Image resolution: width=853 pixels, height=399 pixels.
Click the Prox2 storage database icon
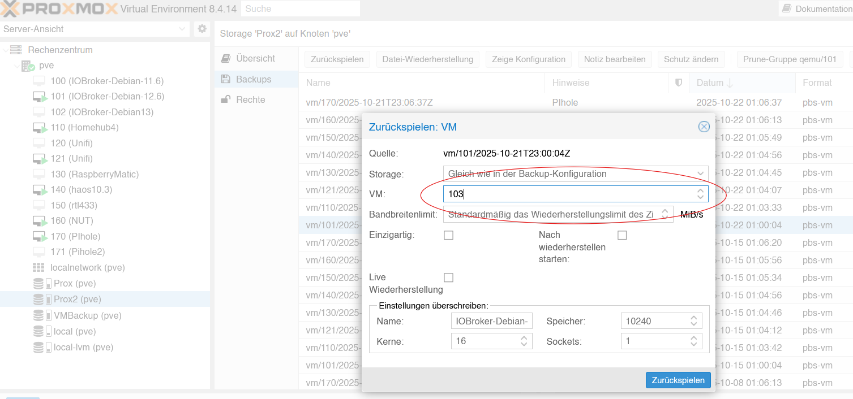pos(38,299)
